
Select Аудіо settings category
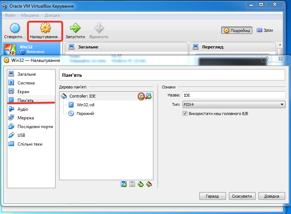coord(31,109)
